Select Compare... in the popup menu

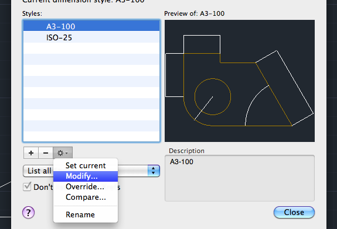click(86, 197)
